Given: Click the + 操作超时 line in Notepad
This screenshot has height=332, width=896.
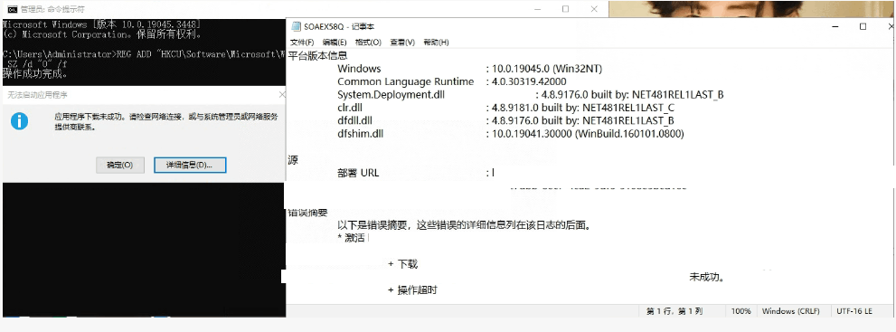Looking at the screenshot, I should click(x=412, y=290).
